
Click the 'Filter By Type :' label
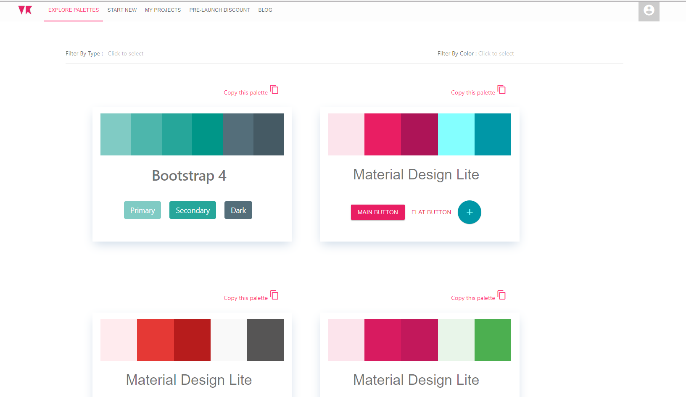tap(84, 54)
